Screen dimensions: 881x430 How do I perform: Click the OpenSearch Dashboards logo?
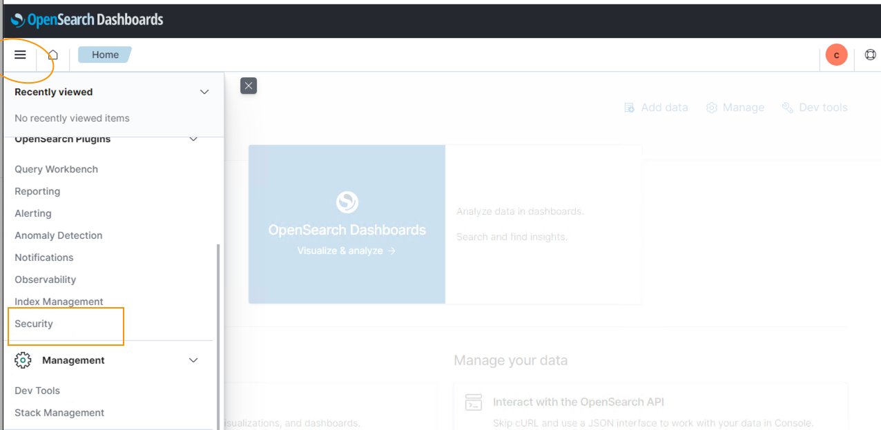tap(87, 19)
